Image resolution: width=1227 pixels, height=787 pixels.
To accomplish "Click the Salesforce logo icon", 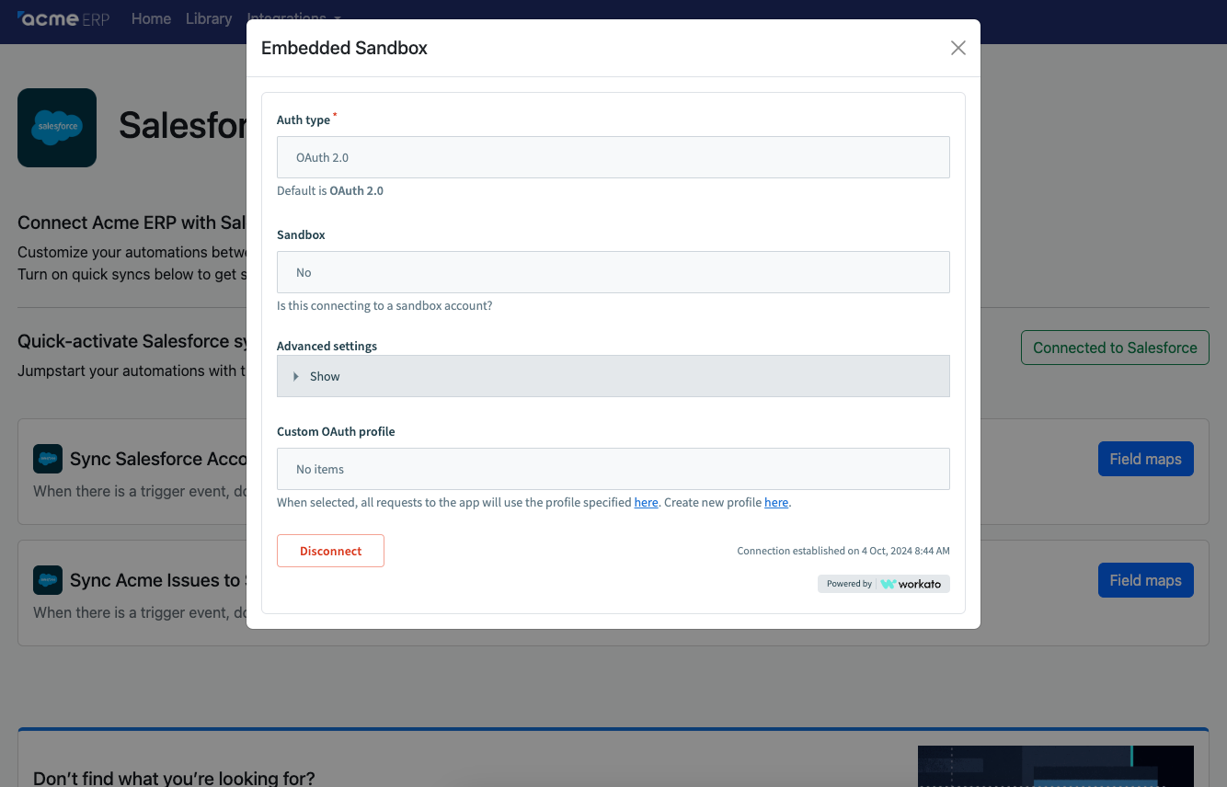I will pos(57,127).
